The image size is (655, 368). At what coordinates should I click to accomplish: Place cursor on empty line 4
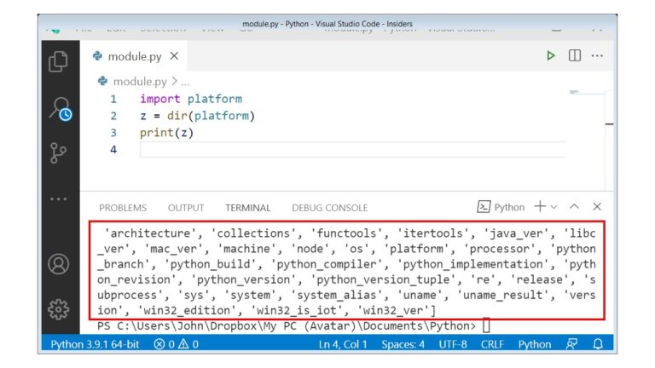click(353, 149)
